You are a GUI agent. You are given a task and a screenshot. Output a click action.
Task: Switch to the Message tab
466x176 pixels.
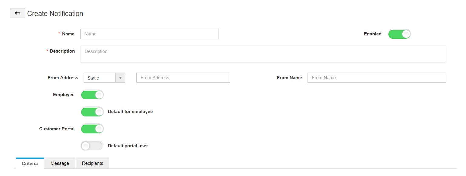[x=60, y=163]
